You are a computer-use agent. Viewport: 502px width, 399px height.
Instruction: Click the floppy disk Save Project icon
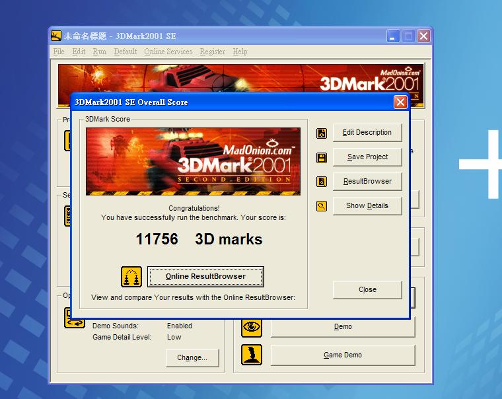tap(322, 157)
